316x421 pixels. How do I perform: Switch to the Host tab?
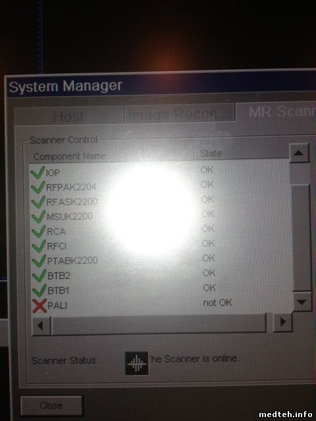[x=68, y=116]
